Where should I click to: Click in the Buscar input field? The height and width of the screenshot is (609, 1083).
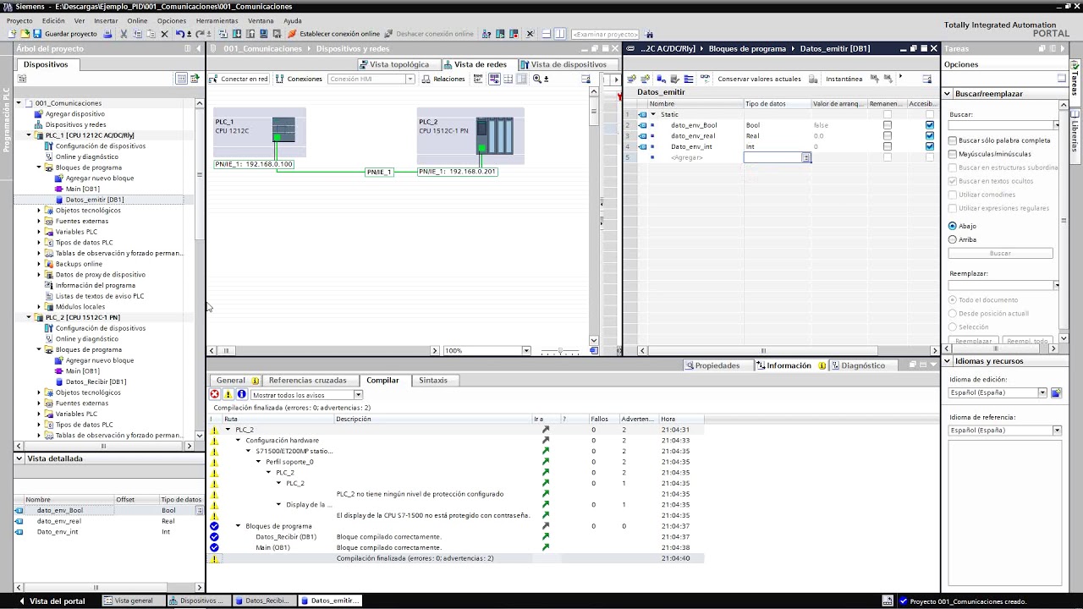1000,125
